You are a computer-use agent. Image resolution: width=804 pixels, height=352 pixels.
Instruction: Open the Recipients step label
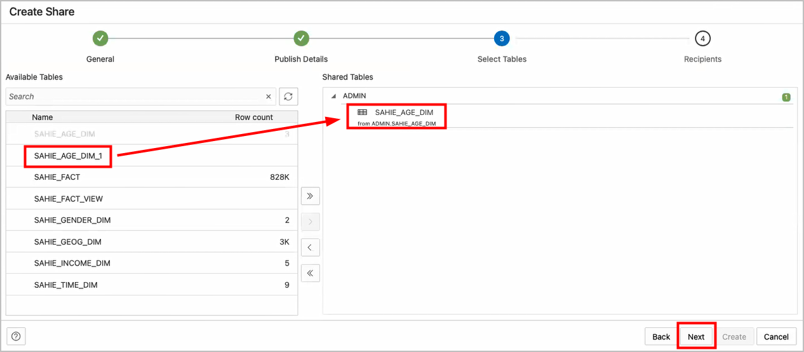(x=702, y=59)
